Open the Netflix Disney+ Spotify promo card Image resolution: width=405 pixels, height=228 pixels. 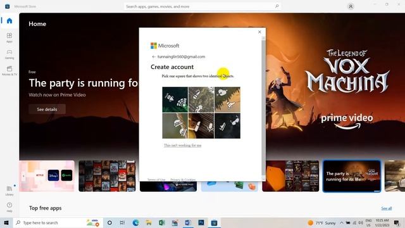tap(47, 176)
